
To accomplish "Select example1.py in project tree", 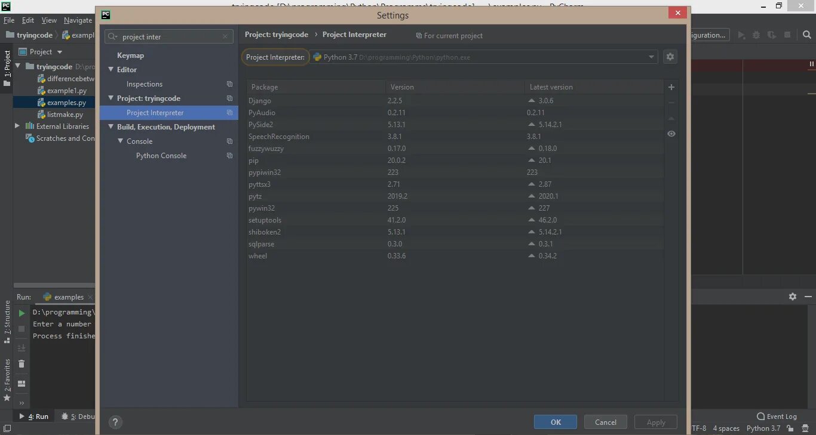I will click(x=67, y=91).
